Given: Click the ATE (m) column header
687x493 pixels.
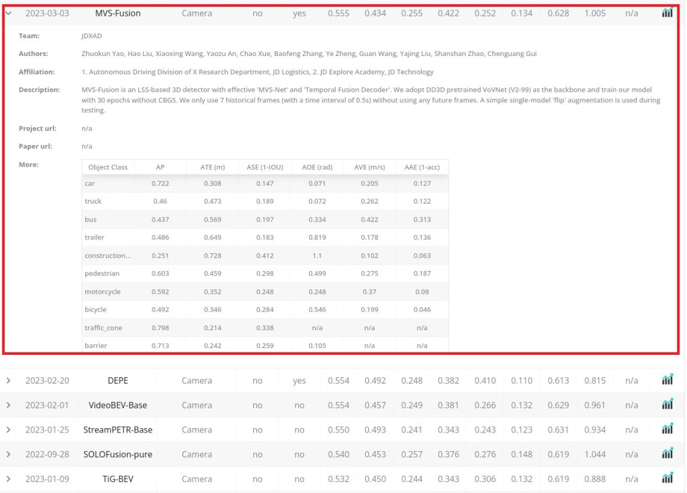Looking at the screenshot, I should pos(213,167).
